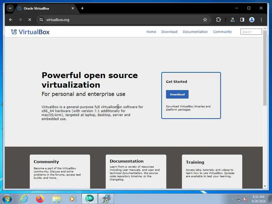Viewport: 272px width, 204px height.
Task: Open the Documentation card
Action: [x=136, y=171]
